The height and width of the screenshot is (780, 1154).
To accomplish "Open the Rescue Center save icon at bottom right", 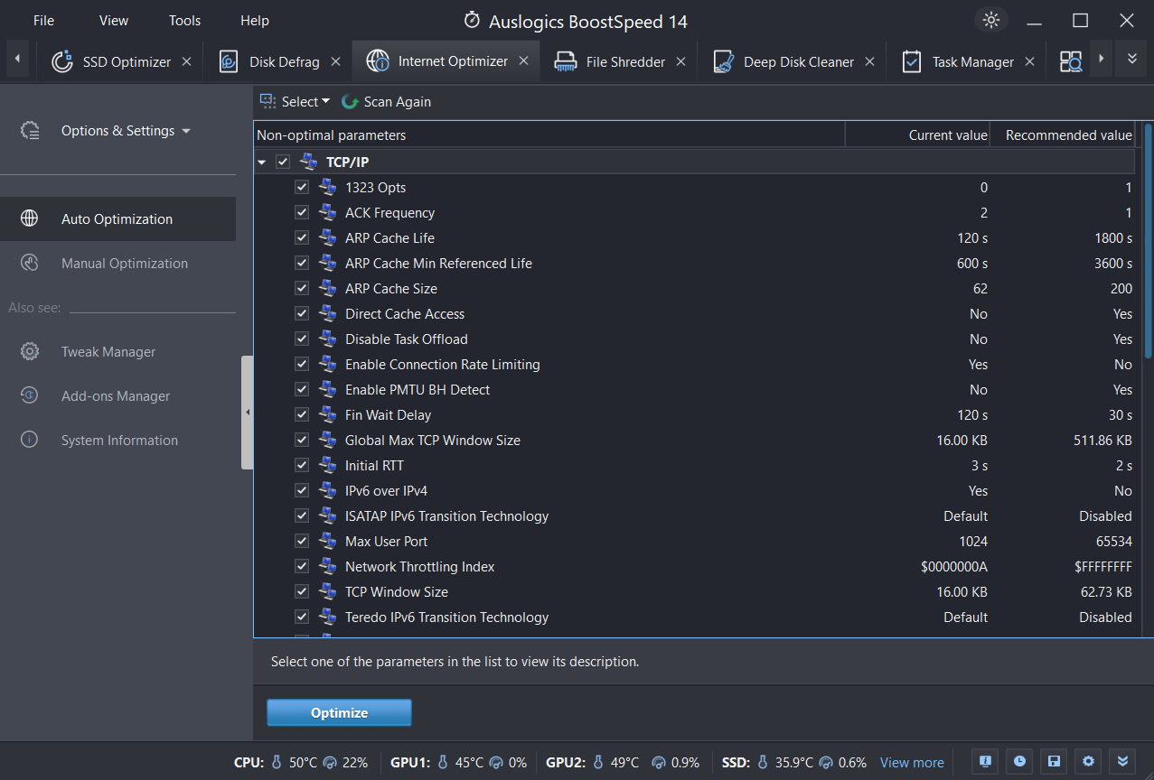I will (1053, 761).
